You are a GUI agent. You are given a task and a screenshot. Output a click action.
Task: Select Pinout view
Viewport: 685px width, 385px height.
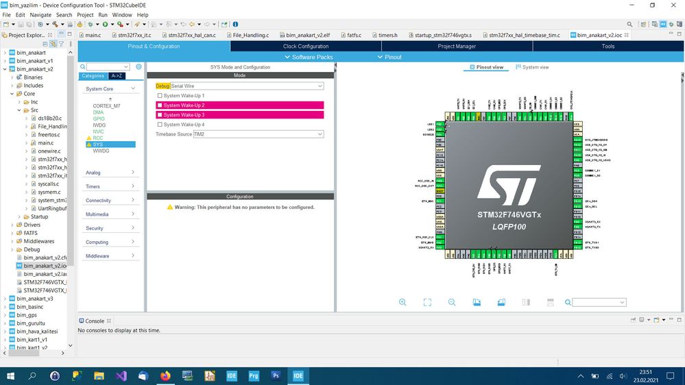pyautogui.click(x=486, y=67)
